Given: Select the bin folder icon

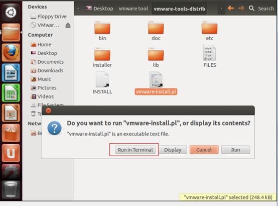Looking at the screenshot, I should point(102,28).
